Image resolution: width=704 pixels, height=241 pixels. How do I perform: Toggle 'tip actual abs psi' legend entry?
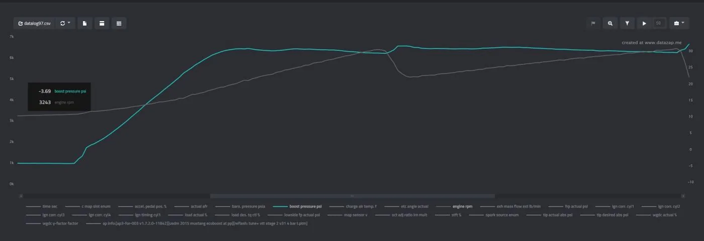(550, 214)
